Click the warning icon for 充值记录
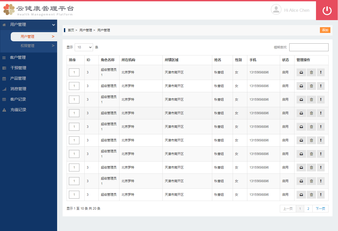The height and width of the screenshot is (231, 338). (x=4, y=109)
